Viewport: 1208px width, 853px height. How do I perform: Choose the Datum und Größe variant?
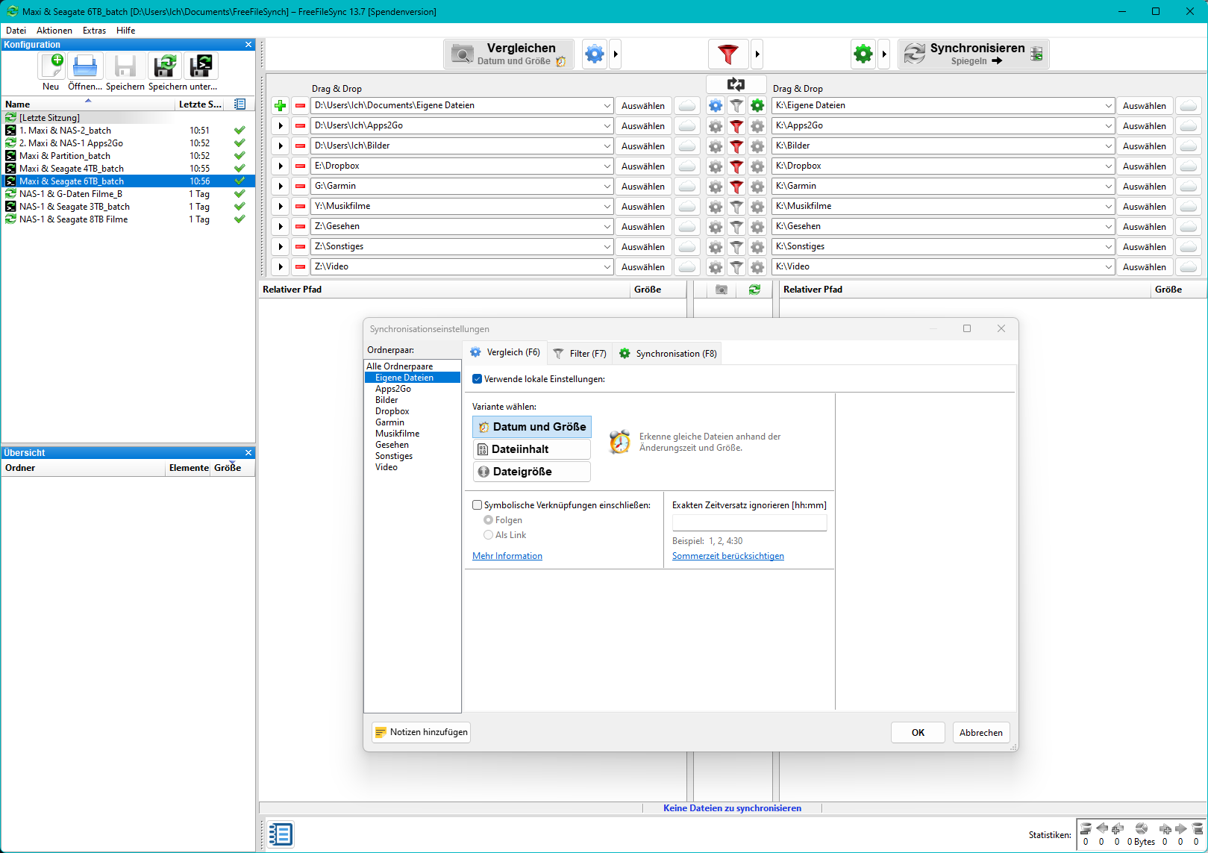pos(532,427)
